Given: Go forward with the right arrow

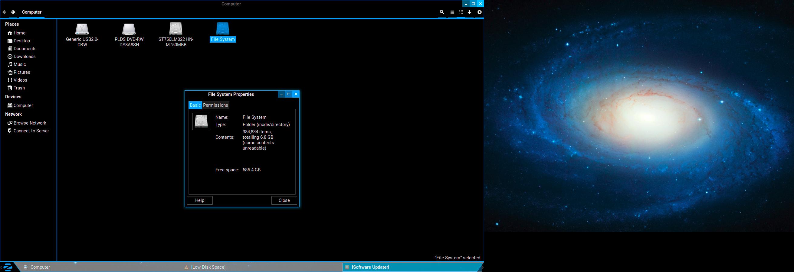Looking at the screenshot, I should click(x=13, y=12).
